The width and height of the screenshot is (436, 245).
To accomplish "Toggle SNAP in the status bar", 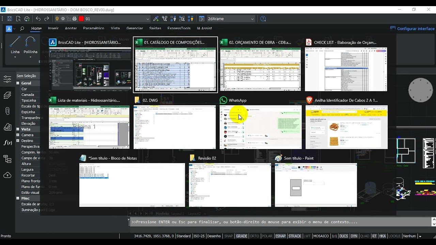I will (x=229, y=236).
